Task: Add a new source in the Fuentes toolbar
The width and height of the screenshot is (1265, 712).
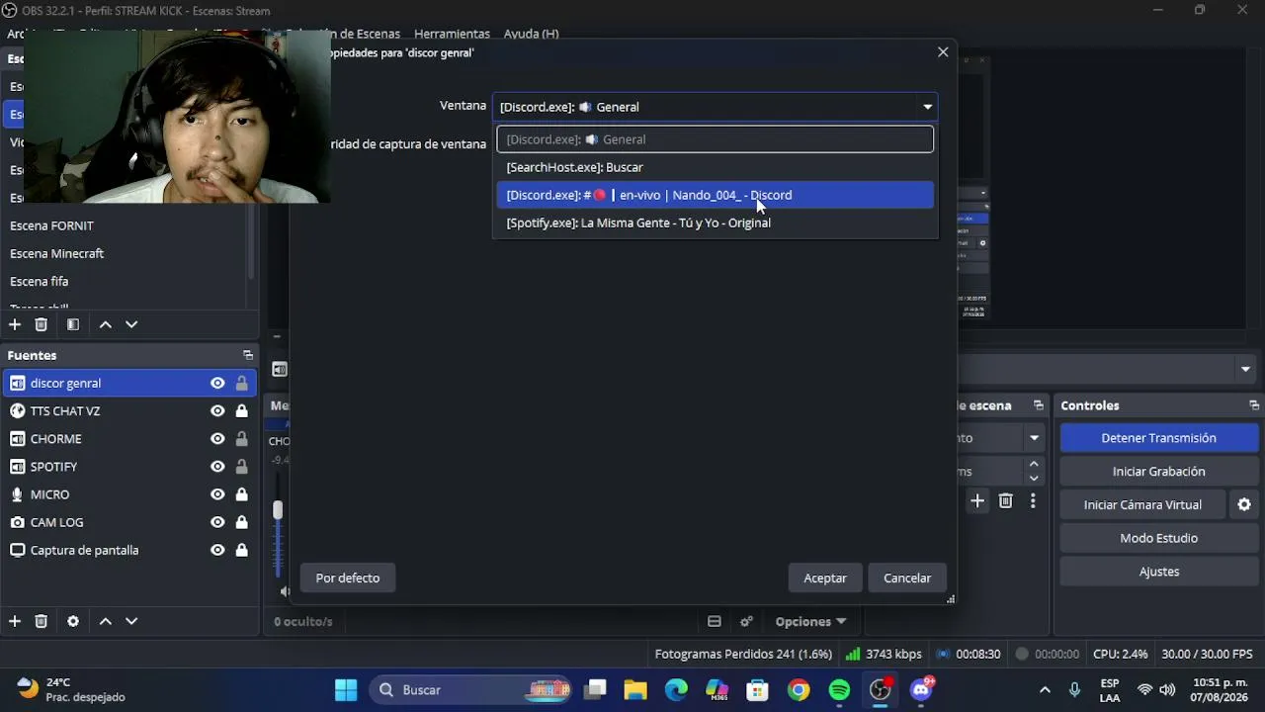Action: click(x=15, y=621)
